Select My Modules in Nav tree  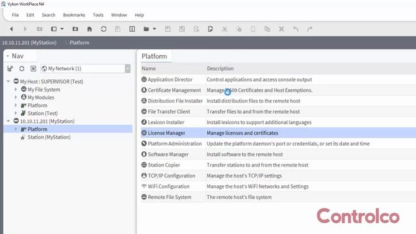point(41,97)
